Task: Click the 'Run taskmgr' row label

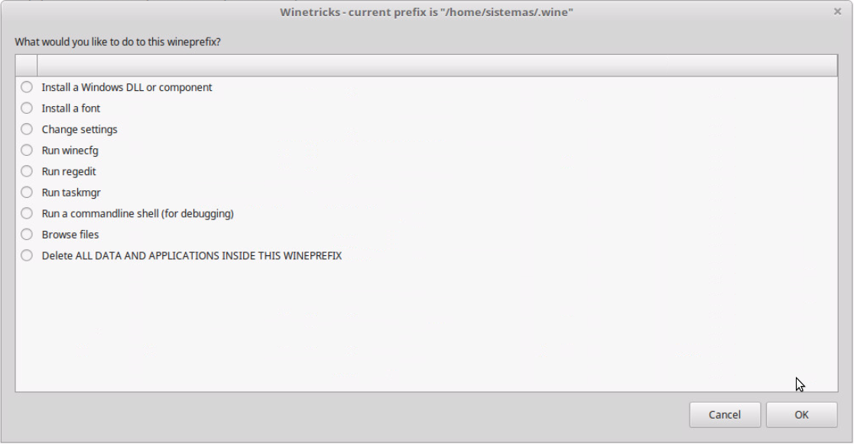Action: (71, 193)
